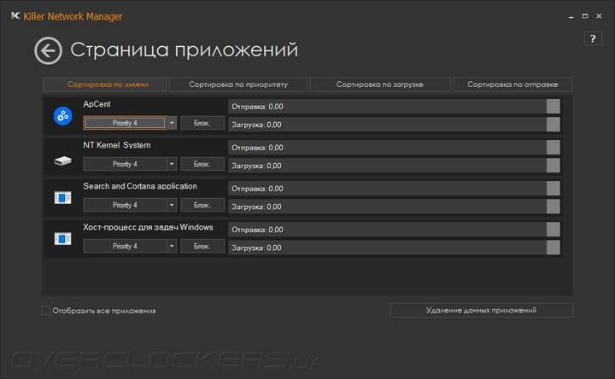
Task: Open ApCent priority dropdown arrow
Action: 172,123
